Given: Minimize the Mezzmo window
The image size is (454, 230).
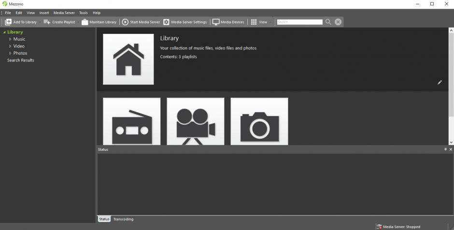Looking at the screenshot, I should point(418,4).
